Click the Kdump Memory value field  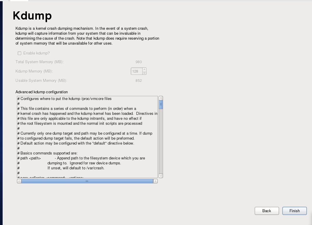pos(136,71)
